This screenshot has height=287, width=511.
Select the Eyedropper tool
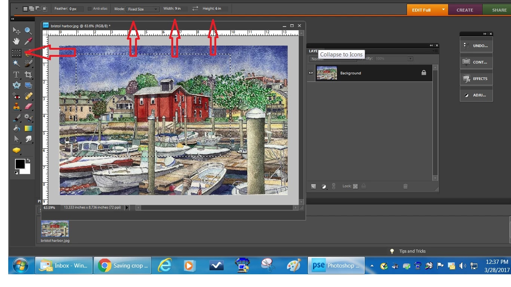pos(28,41)
